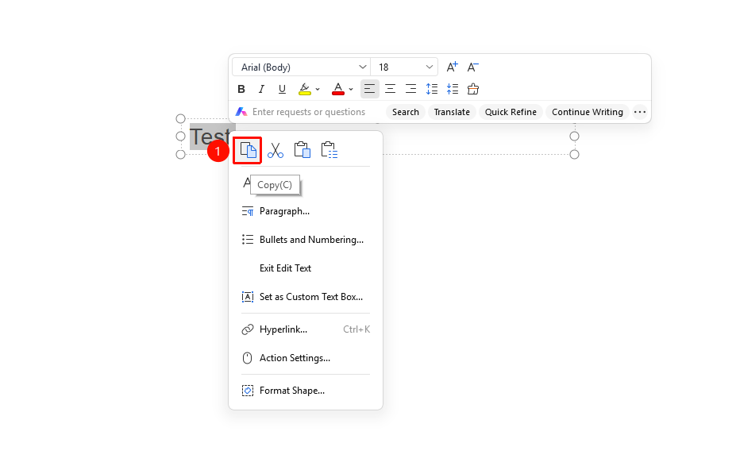Screen dimensions: 736x466
Task: Click the Translate button
Action: tap(452, 112)
